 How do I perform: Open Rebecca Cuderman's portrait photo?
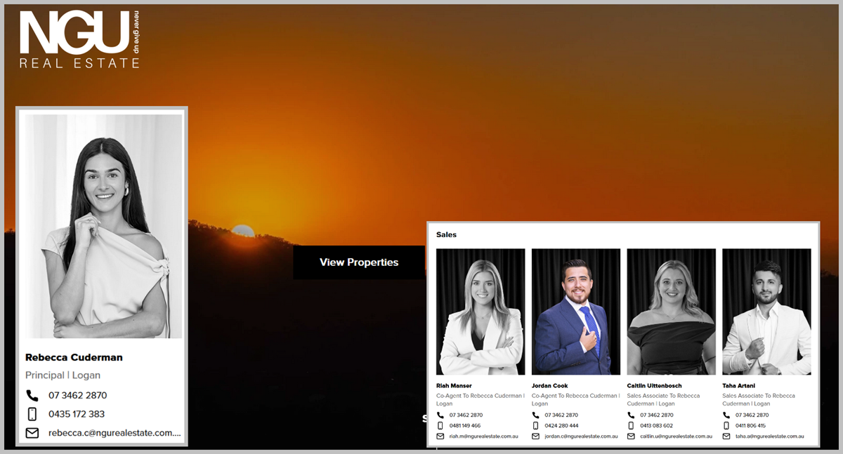tap(103, 226)
